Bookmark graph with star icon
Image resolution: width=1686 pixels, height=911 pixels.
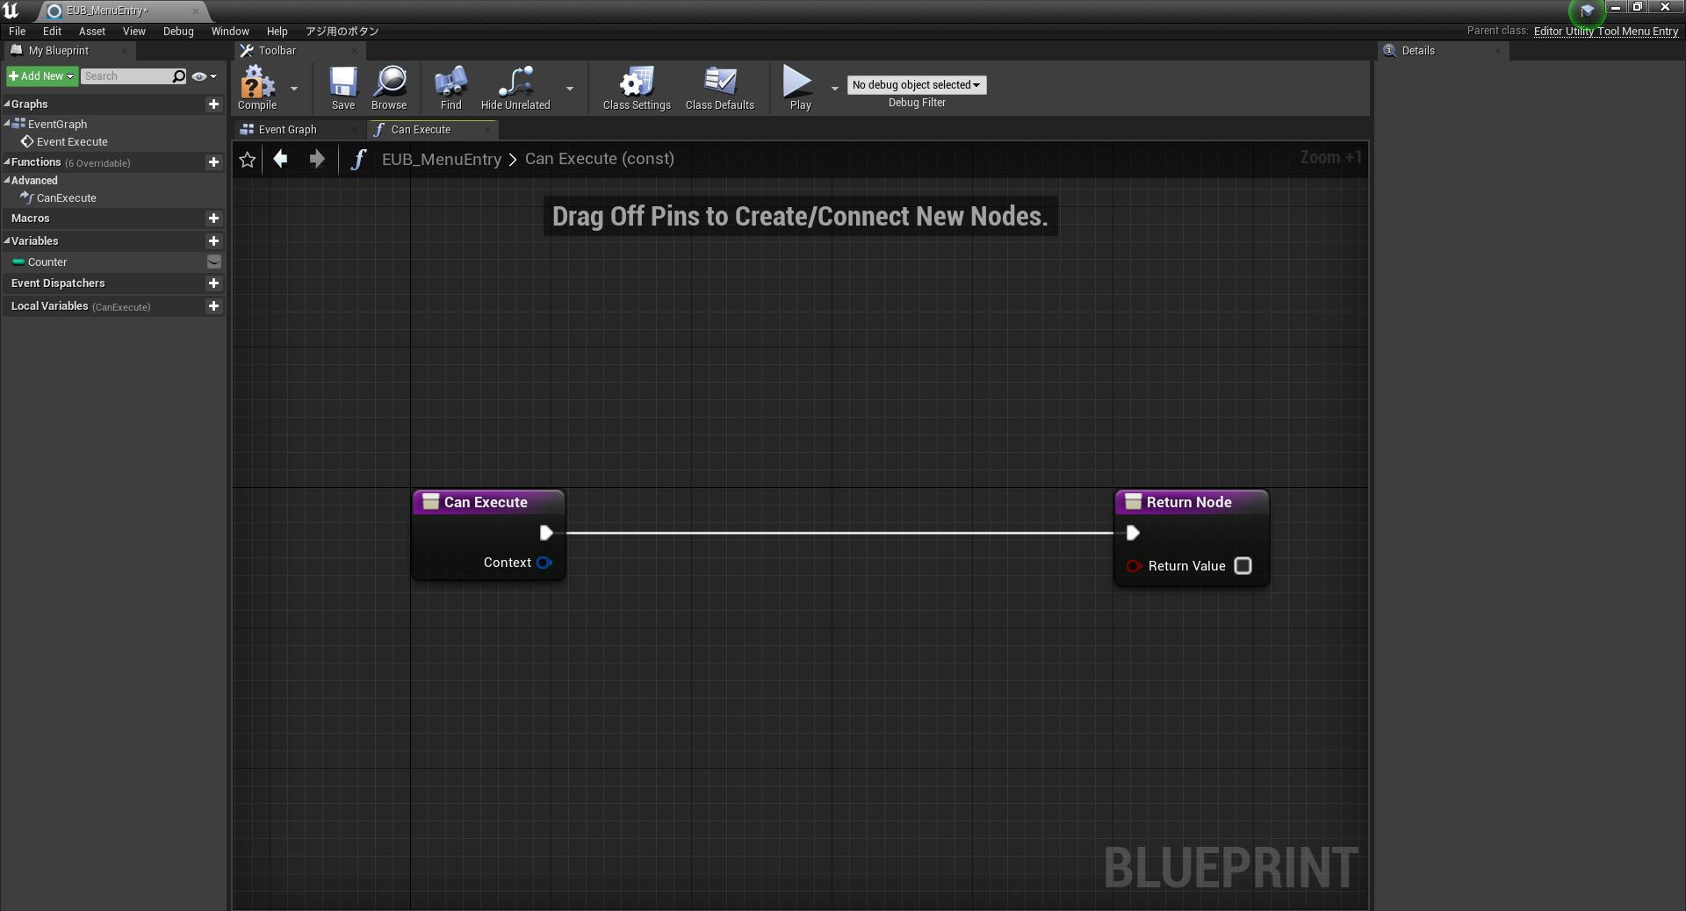248,160
